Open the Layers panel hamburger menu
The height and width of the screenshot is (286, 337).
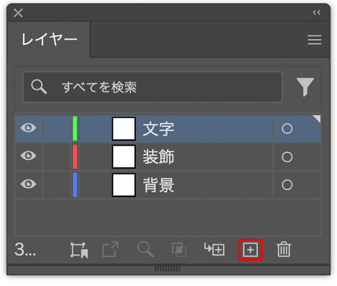coord(314,40)
